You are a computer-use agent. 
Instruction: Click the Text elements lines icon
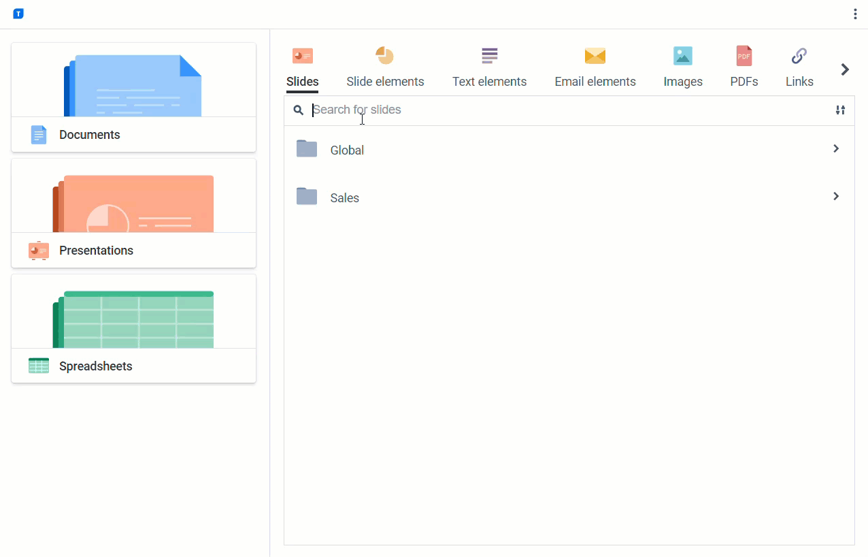(489, 56)
